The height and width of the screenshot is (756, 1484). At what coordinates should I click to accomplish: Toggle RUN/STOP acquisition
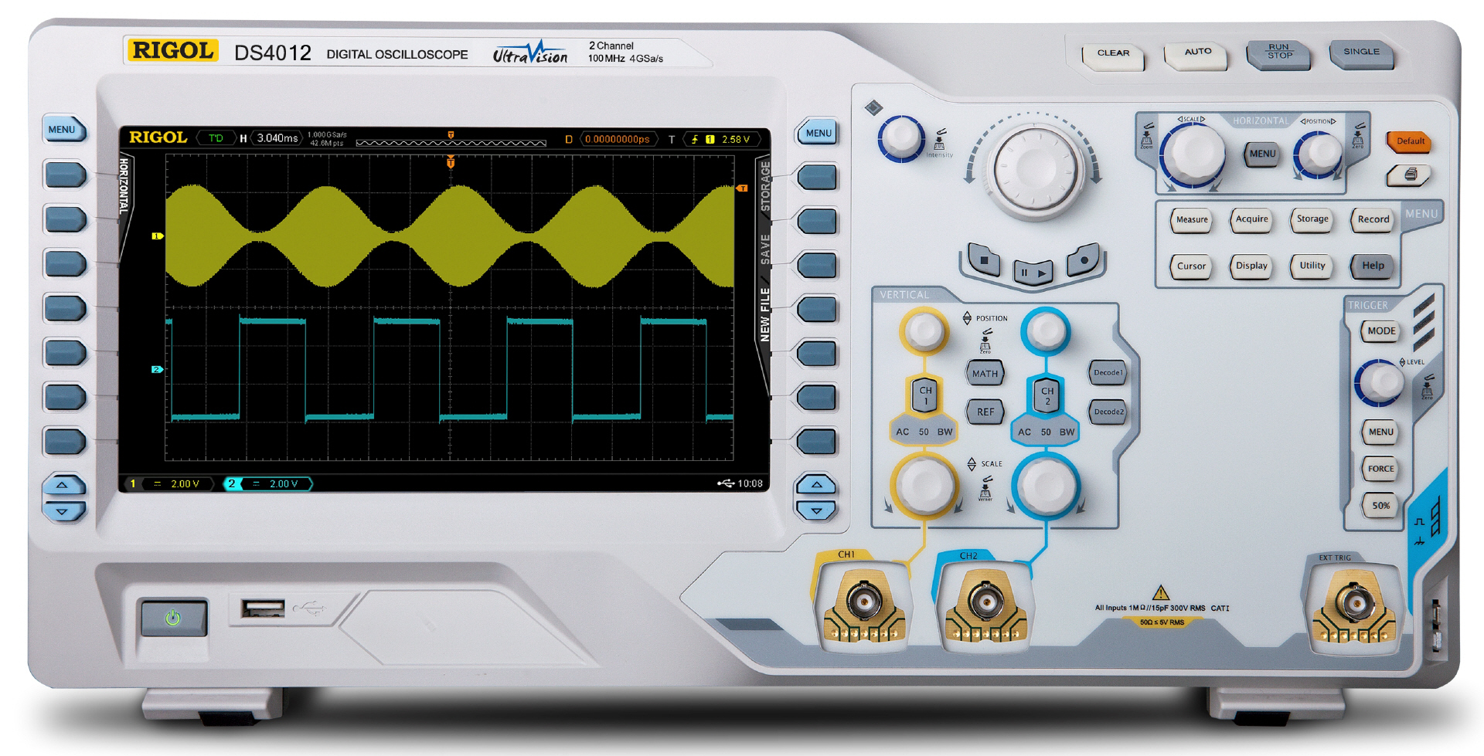(x=1279, y=54)
